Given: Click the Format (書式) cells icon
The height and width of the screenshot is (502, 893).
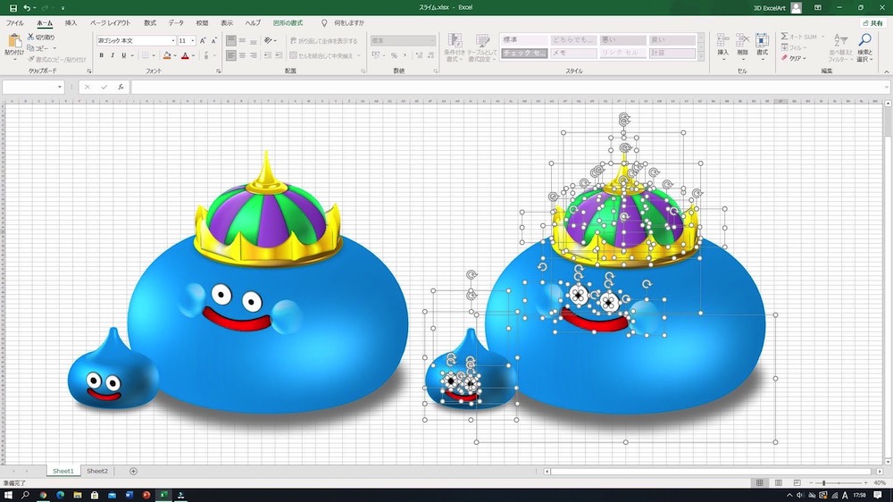Looking at the screenshot, I should pos(762,41).
